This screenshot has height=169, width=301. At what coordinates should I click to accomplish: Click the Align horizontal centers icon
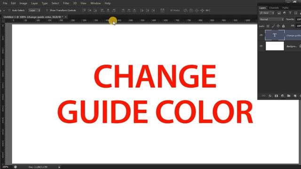pyautogui.click(x=108, y=10)
